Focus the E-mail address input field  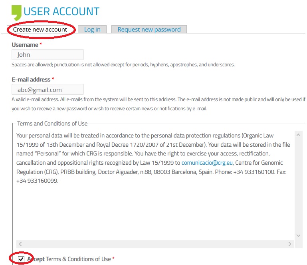[x=48, y=90]
